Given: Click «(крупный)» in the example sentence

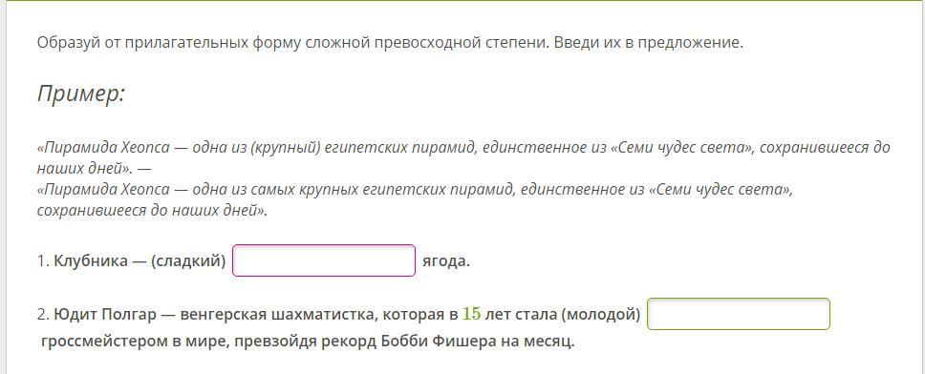Looking at the screenshot, I should pyautogui.click(x=286, y=147).
